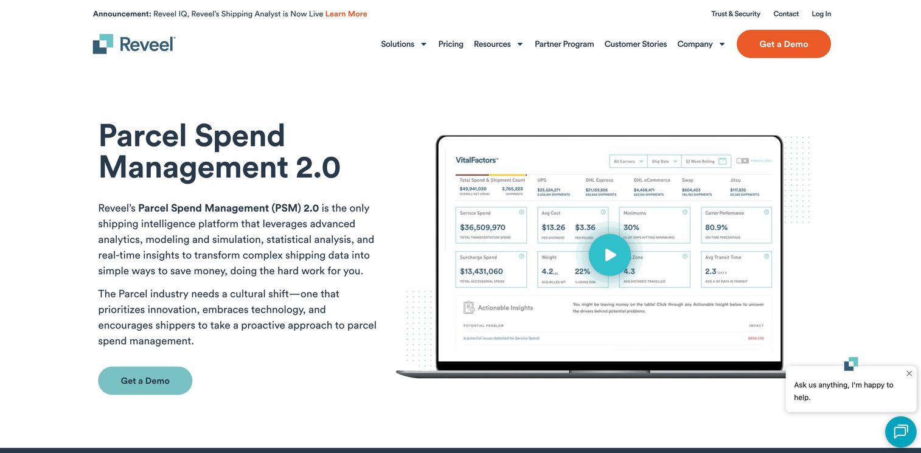Follow the Learn More announcement link

[346, 14]
